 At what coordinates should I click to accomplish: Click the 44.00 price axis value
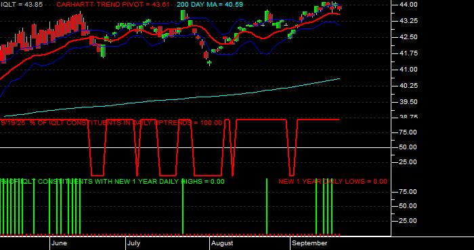[409, 5]
